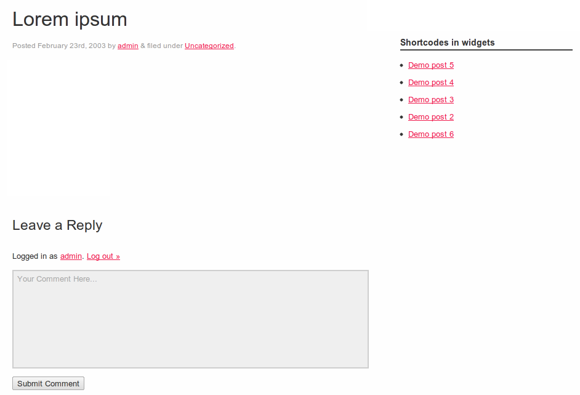The width and height of the screenshot is (580, 395).
Task: Click the bullet beside Demo post 6
Action: point(401,134)
